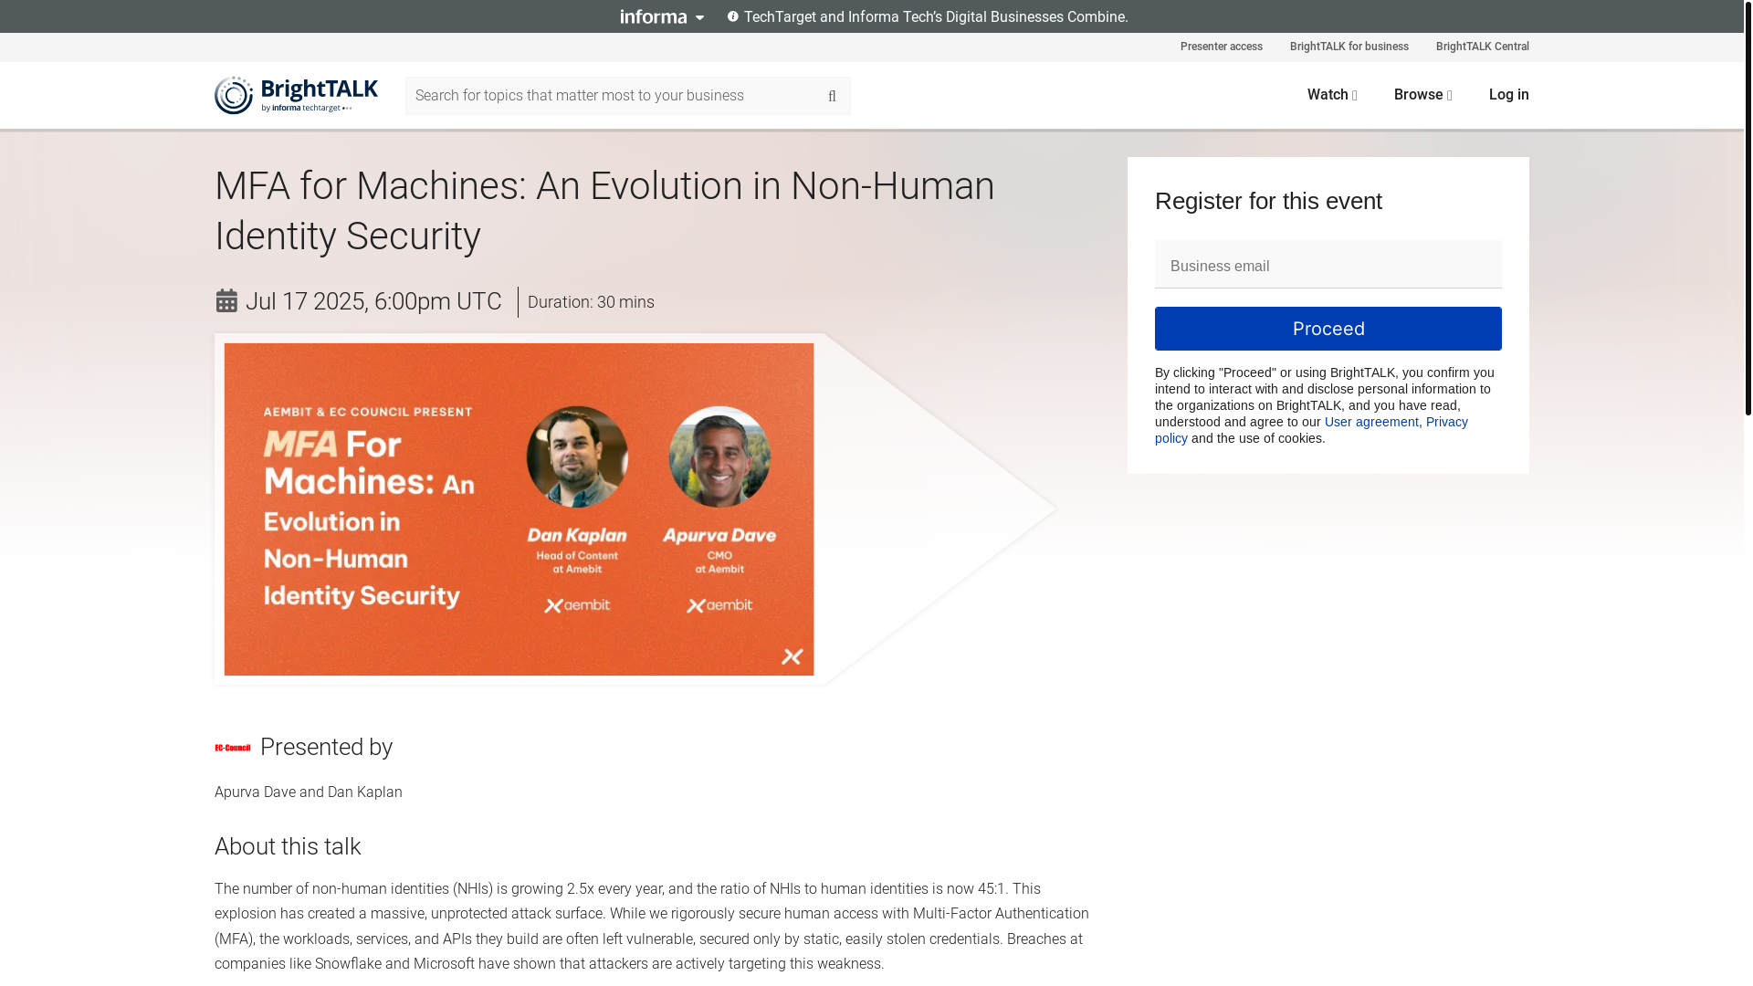Click the 'About this talk' heading

point(288,846)
